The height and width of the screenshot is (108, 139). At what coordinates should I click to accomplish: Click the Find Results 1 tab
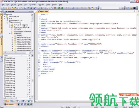(10, 104)
